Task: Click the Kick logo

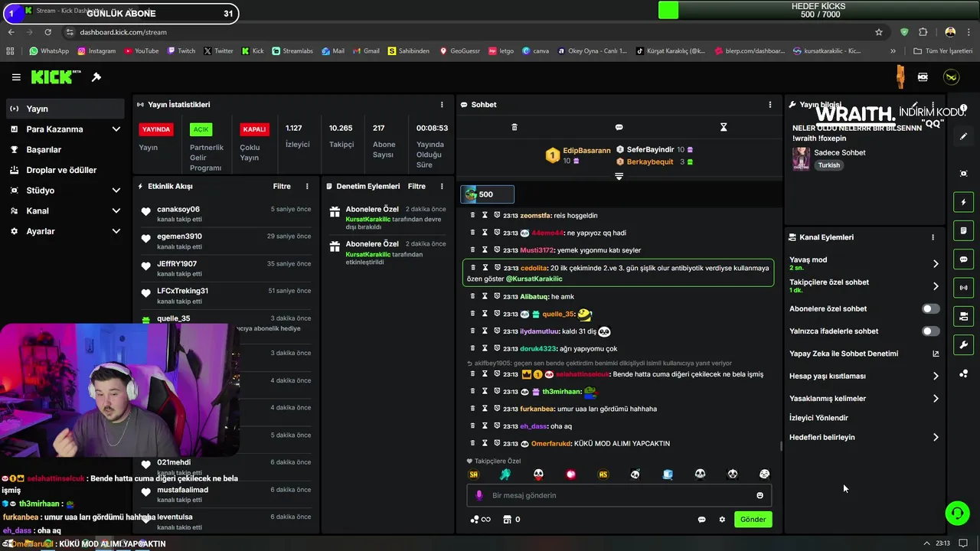Action: point(55,77)
